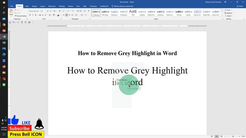Click the Windows Start button
Screen dimensions: 246x138
click(4, 2)
